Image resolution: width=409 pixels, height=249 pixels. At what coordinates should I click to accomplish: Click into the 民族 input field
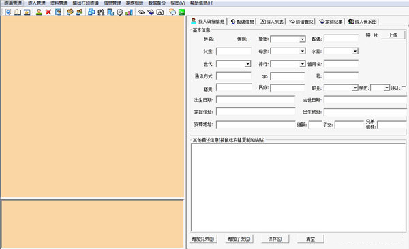tap(288, 88)
